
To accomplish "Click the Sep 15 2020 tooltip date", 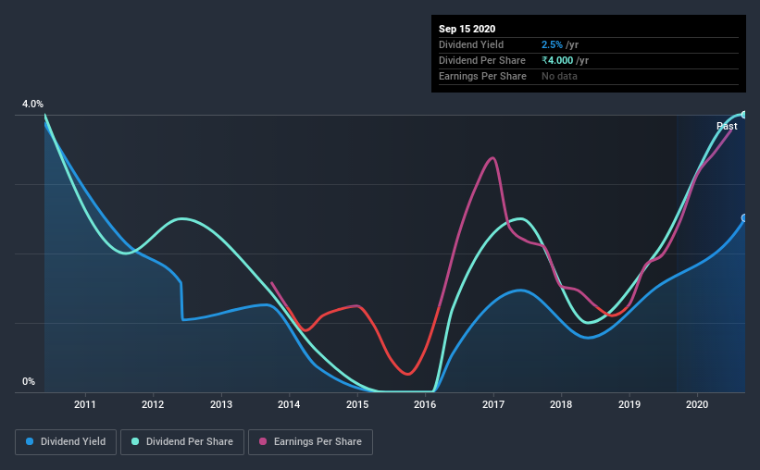I will point(467,29).
